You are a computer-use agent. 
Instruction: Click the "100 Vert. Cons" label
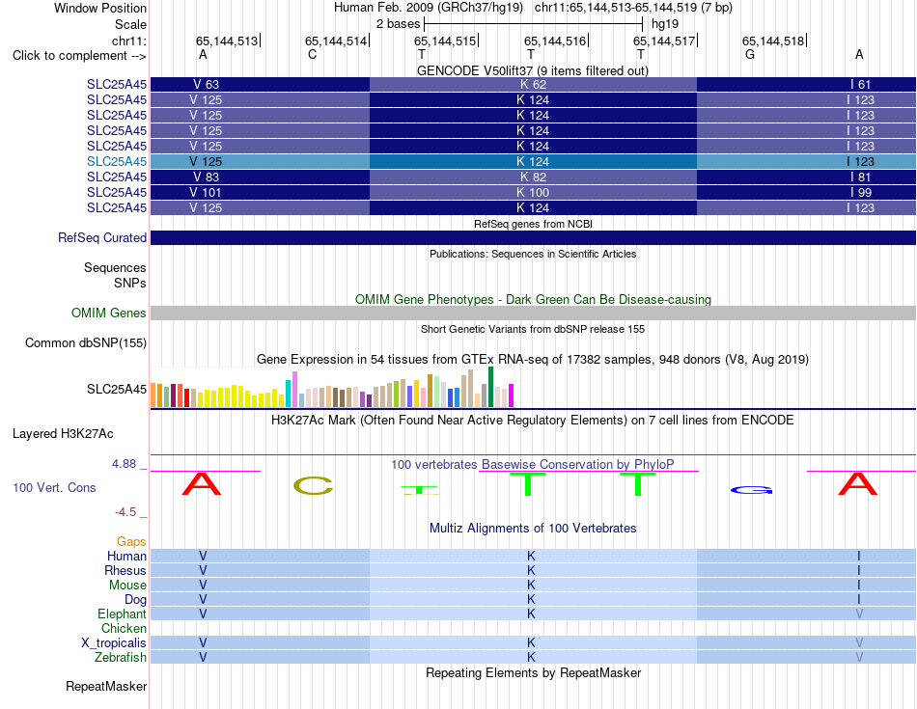click(54, 487)
